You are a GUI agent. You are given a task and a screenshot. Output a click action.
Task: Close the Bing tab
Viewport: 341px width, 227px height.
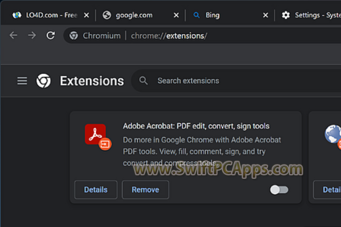click(266, 15)
